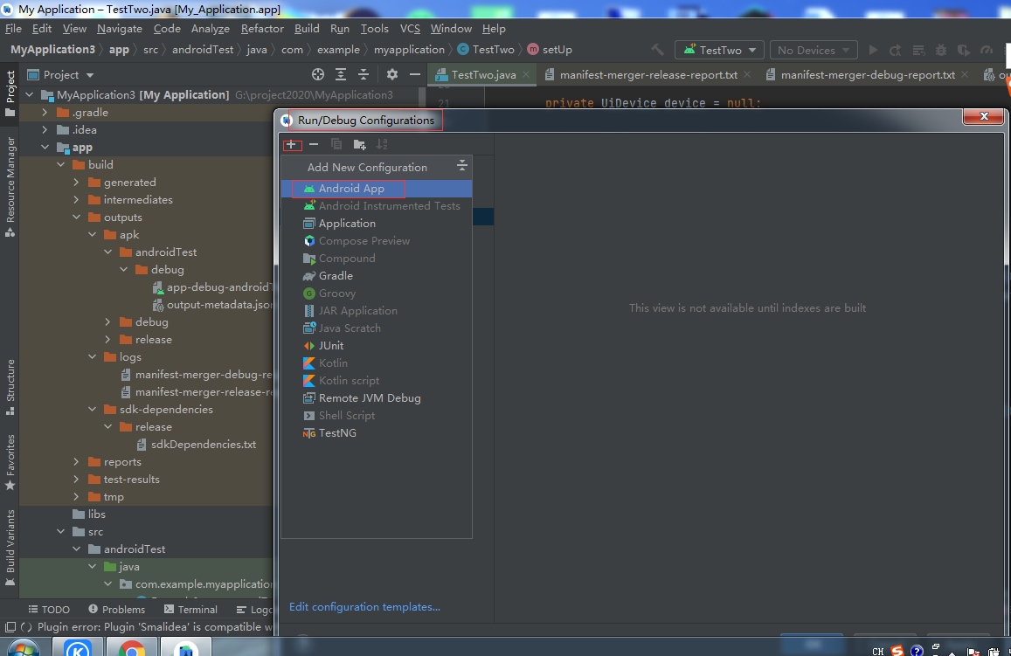Open the TestTwo run configuration dropdown
This screenshot has width=1011, height=656.
(719, 50)
